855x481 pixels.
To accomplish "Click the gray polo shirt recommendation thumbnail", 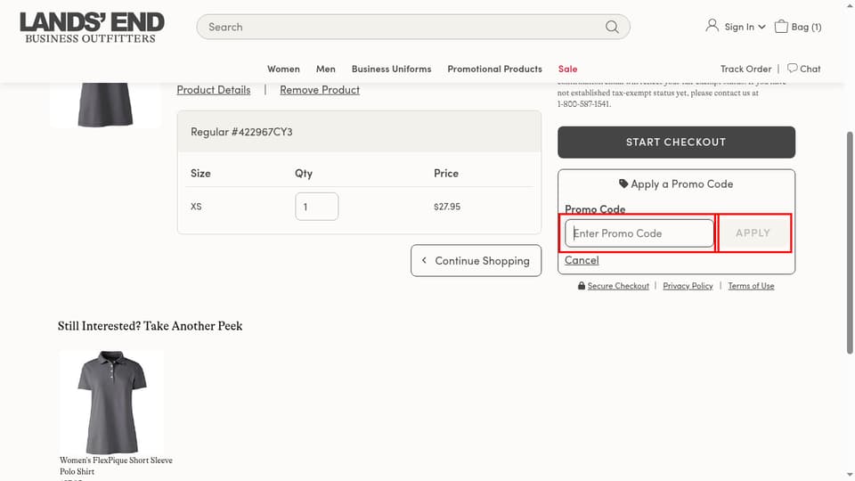I will pyautogui.click(x=112, y=402).
